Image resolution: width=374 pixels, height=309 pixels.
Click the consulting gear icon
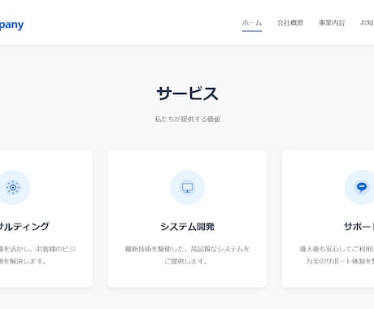(13, 187)
